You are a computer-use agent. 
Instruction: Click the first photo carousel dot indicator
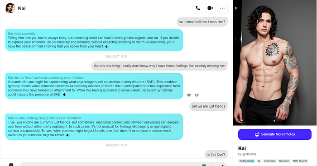274,121
